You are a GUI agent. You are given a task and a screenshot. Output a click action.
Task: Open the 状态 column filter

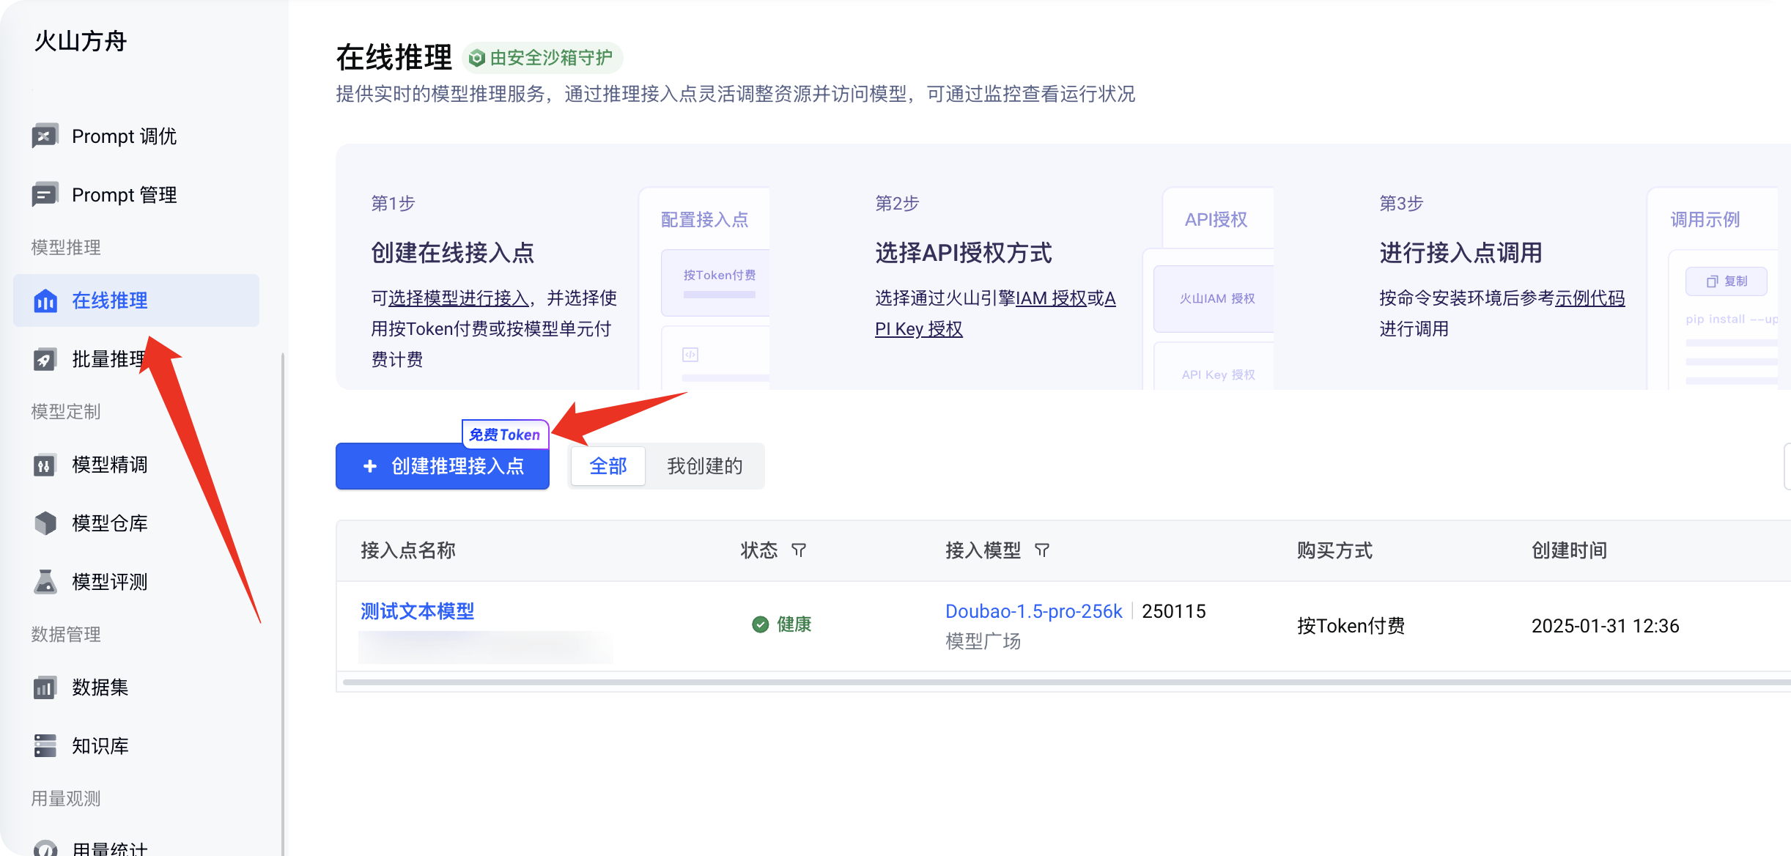(799, 550)
